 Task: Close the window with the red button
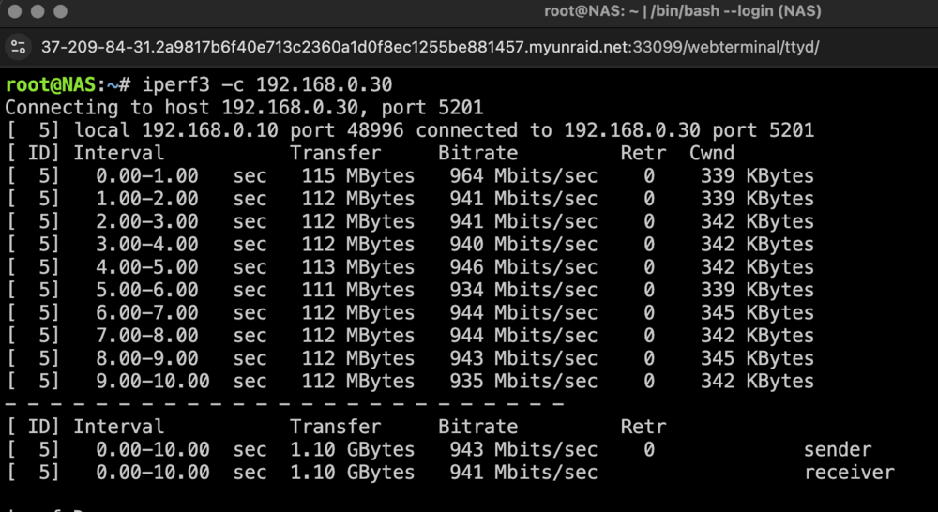tap(16, 10)
